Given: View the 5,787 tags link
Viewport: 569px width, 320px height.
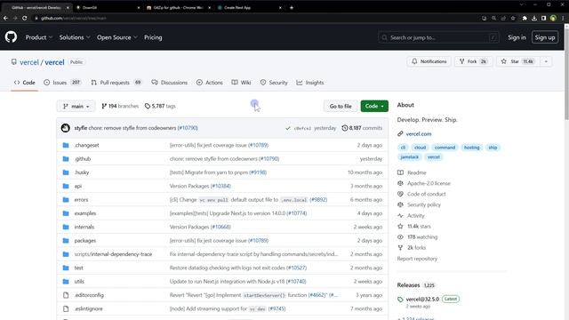Looking at the screenshot, I should tap(160, 107).
